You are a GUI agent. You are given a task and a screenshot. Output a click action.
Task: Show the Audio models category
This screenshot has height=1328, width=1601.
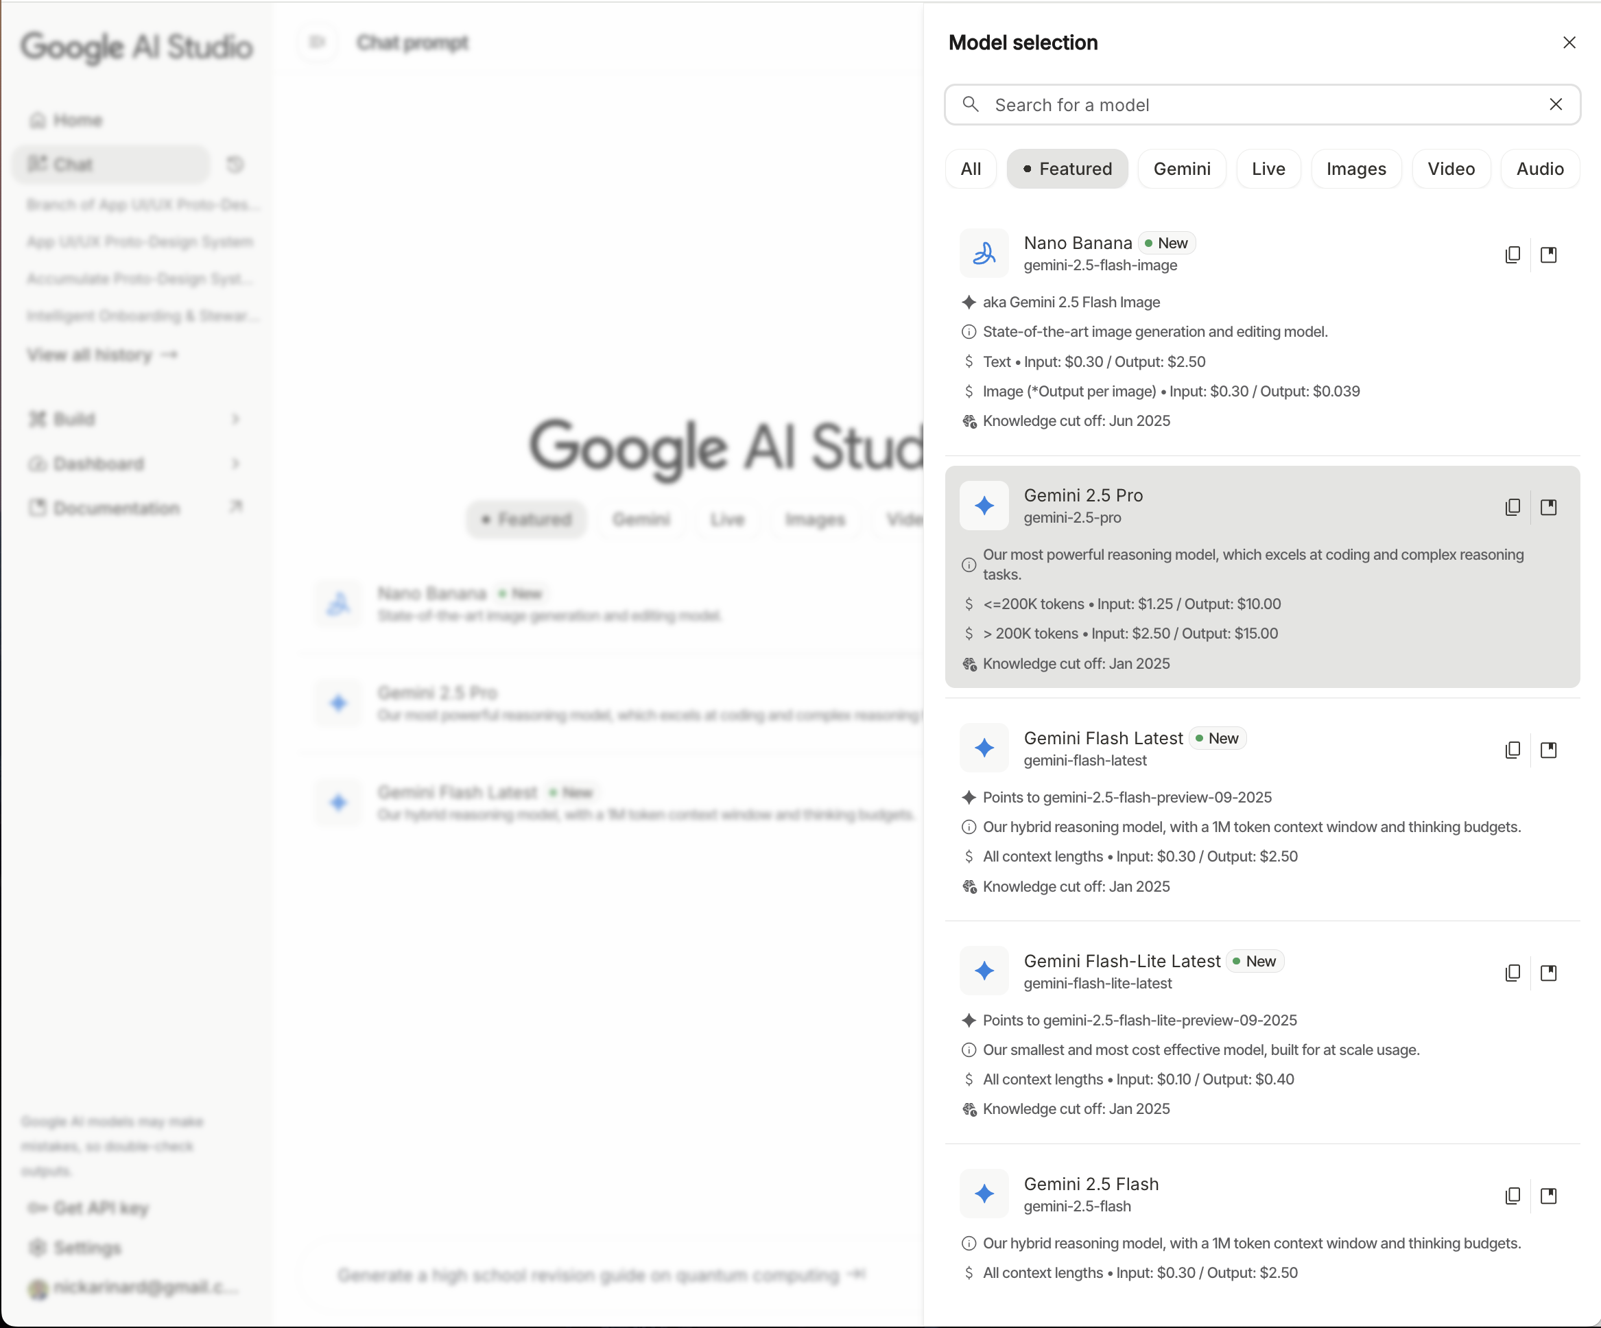coord(1539,169)
